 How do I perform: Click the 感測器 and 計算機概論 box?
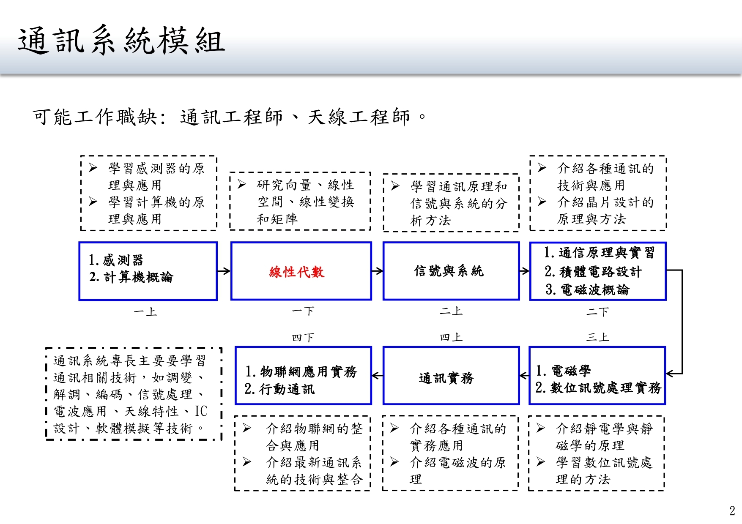point(148,271)
